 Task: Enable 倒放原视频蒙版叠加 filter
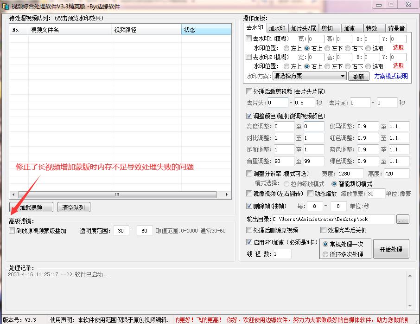click(11, 231)
